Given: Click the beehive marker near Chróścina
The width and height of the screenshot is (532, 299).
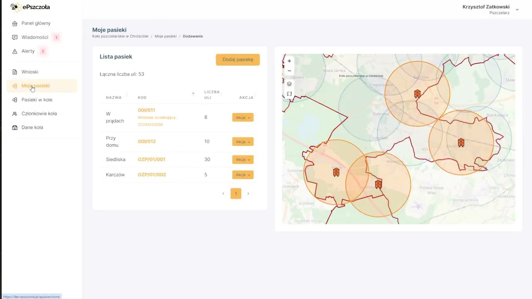Looking at the screenshot, I should tap(461, 143).
